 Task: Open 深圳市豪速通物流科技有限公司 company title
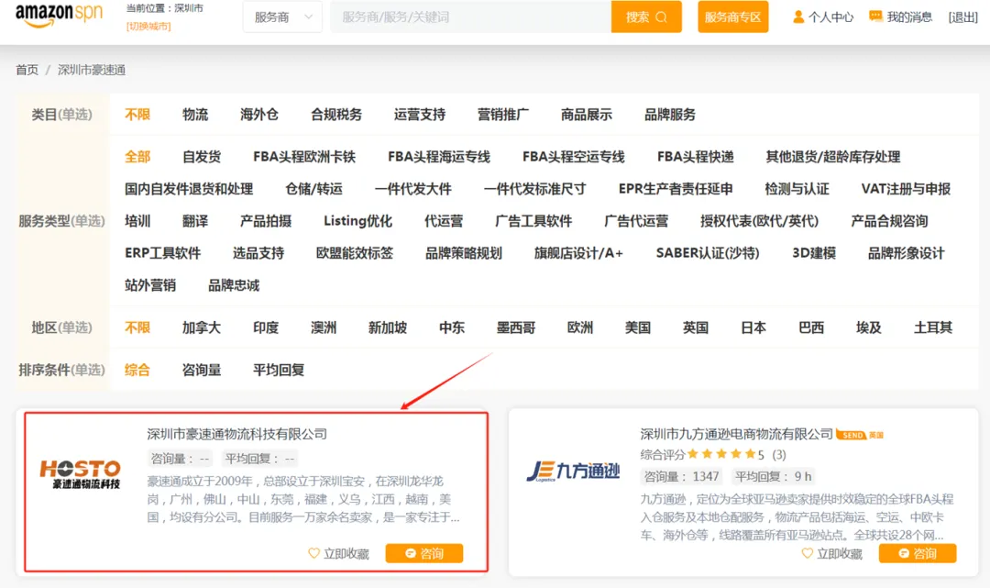point(236,434)
